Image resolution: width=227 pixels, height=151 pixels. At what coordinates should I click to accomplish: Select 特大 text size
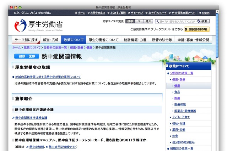pos(148,21)
